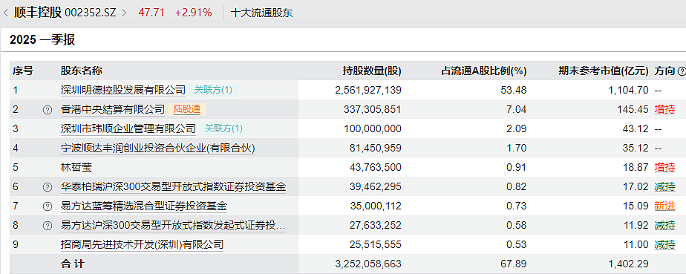Click the 2025 一季报 heading
Image resolution: width=686 pixels, height=274 pixels.
42,40
